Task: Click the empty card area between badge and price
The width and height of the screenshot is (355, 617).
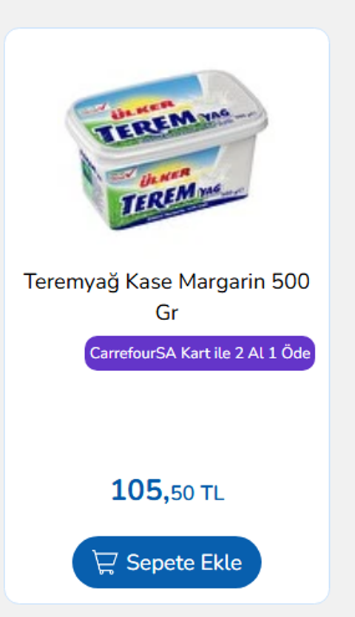Action: pos(166,423)
